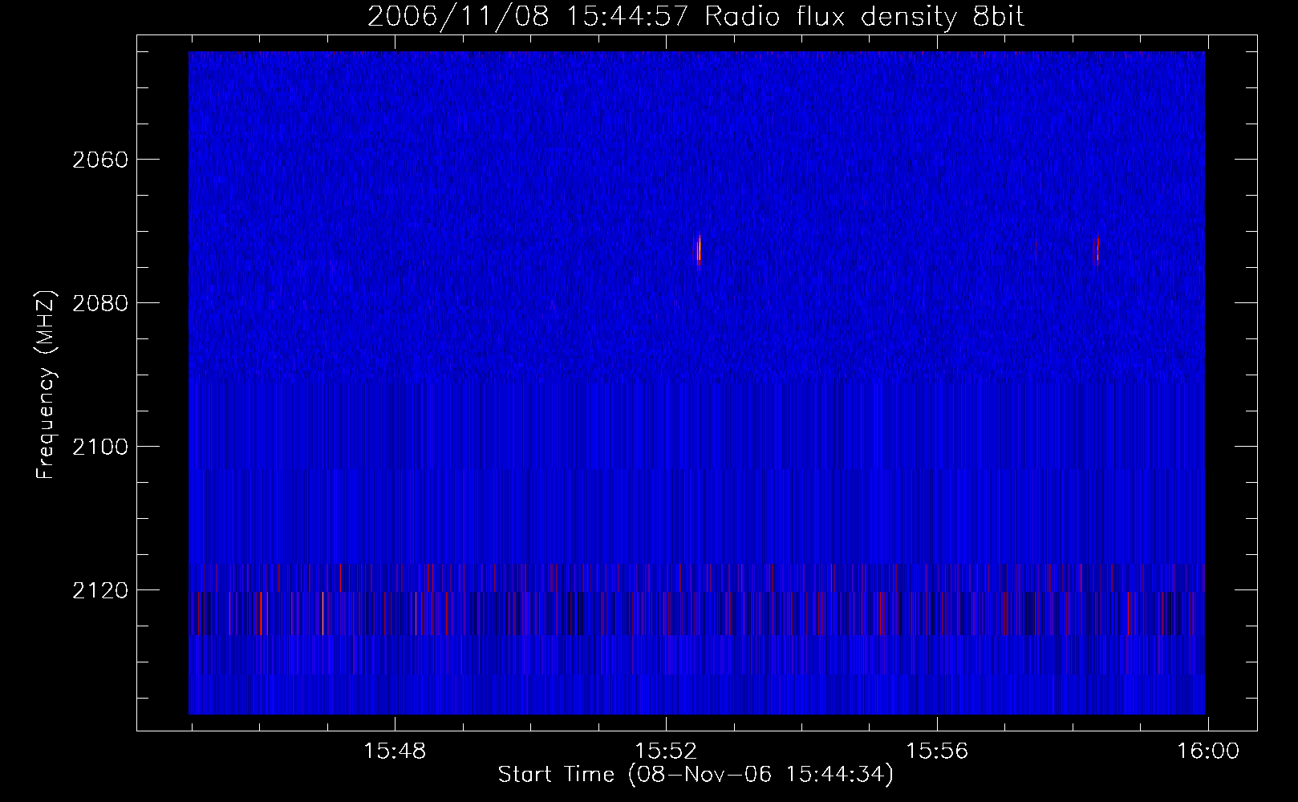Click the 15:56 time tick label

pos(937,751)
